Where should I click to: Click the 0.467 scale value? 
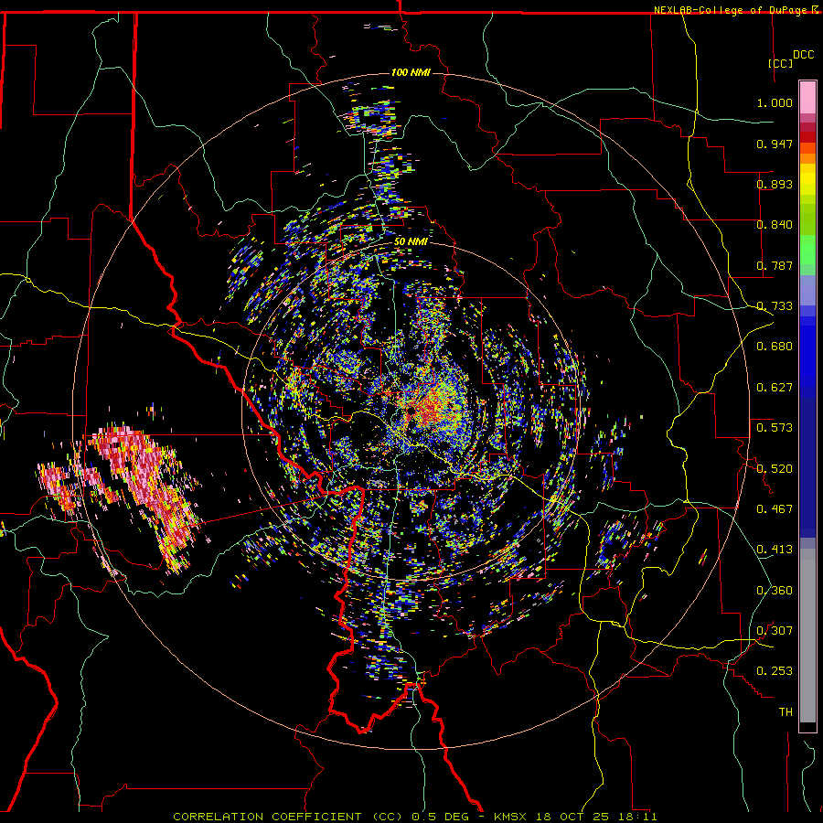click(775, 509)
